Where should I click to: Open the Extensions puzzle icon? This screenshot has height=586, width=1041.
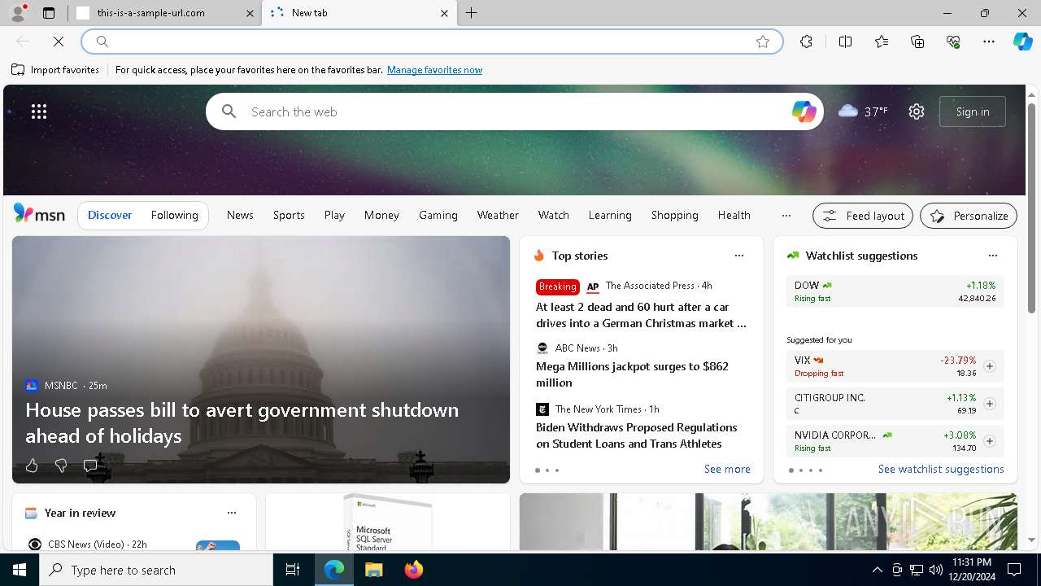click(x=806, y=42)
